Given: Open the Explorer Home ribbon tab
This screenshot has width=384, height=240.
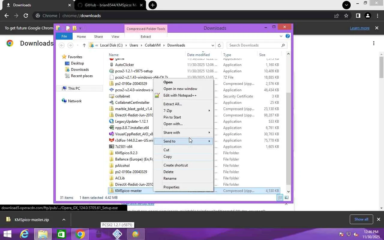Looking at the screenshot, I should coord(81,37).
